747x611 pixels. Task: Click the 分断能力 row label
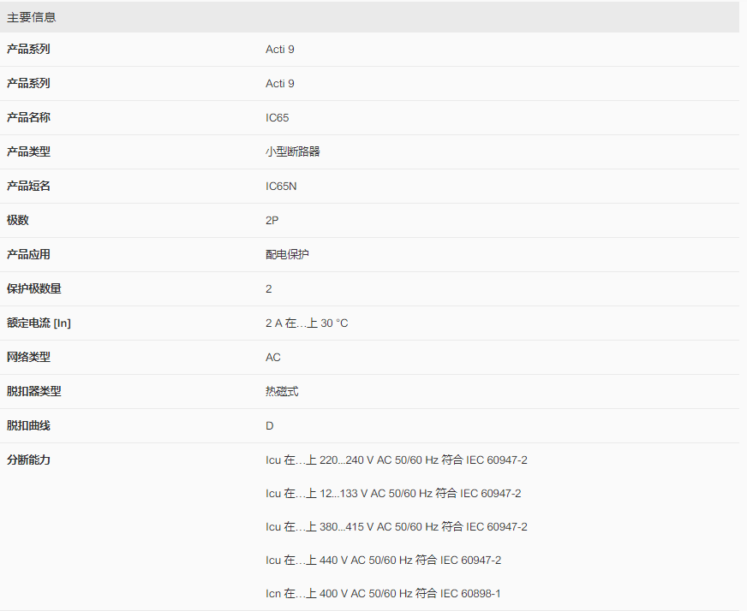[28, 460]
